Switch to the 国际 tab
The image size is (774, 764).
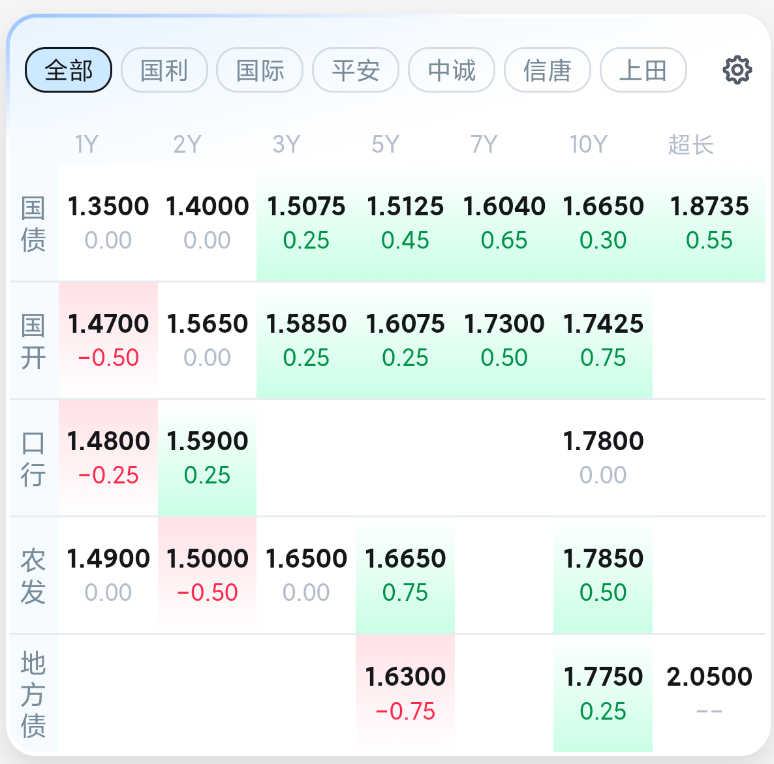tap(260, 70)
